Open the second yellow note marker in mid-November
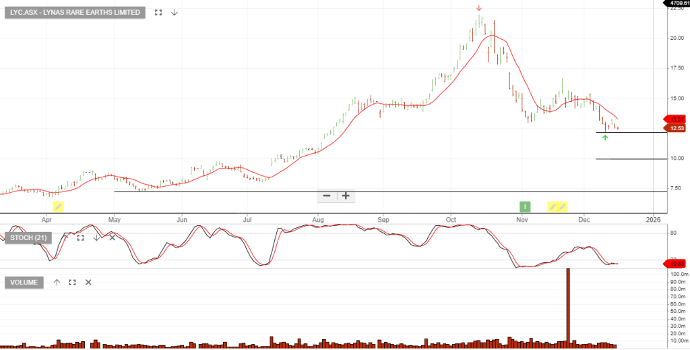This screenshot has height=350, width=690. [x=562, y=206]
